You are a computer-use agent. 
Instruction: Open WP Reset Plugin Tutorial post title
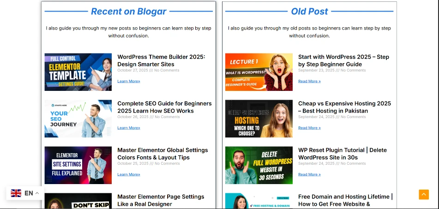[x=343, y=154]
